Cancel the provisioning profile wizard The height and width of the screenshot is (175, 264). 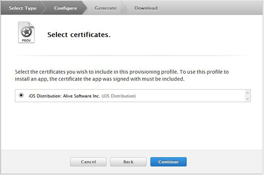88,162
